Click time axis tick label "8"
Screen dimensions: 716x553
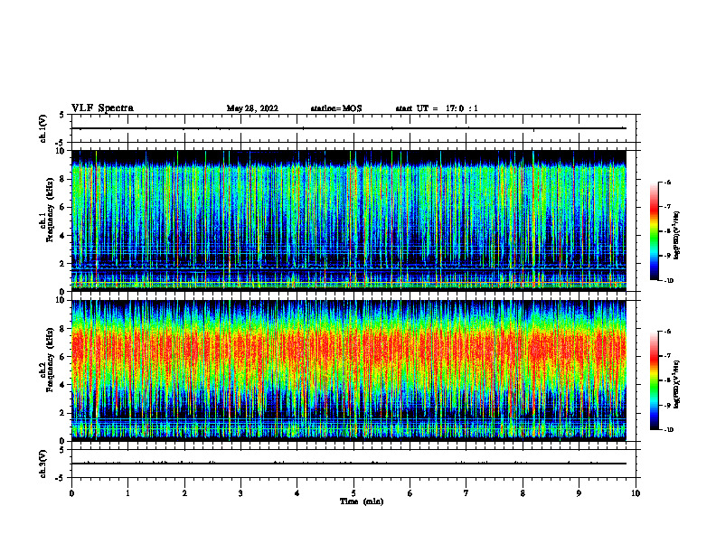coord(523,493)
